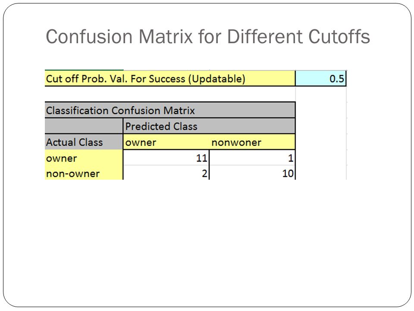The image size is (414, 311).
Task: Click the word 'Cutoffs' in the title
Action: [x=339, y=36]
